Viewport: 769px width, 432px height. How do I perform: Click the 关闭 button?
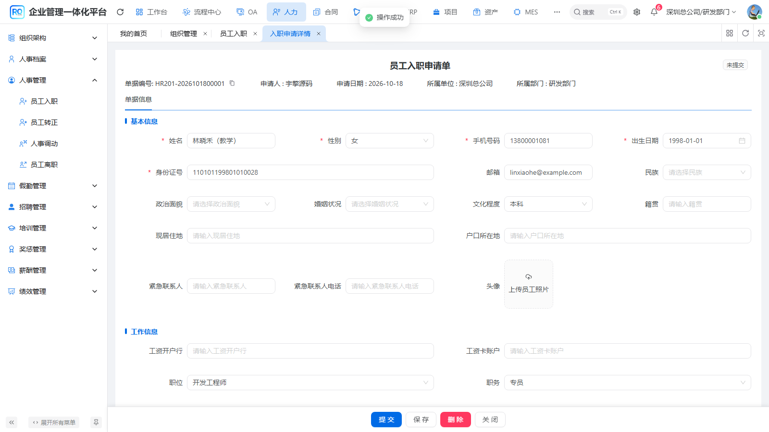tap(490, 420)
